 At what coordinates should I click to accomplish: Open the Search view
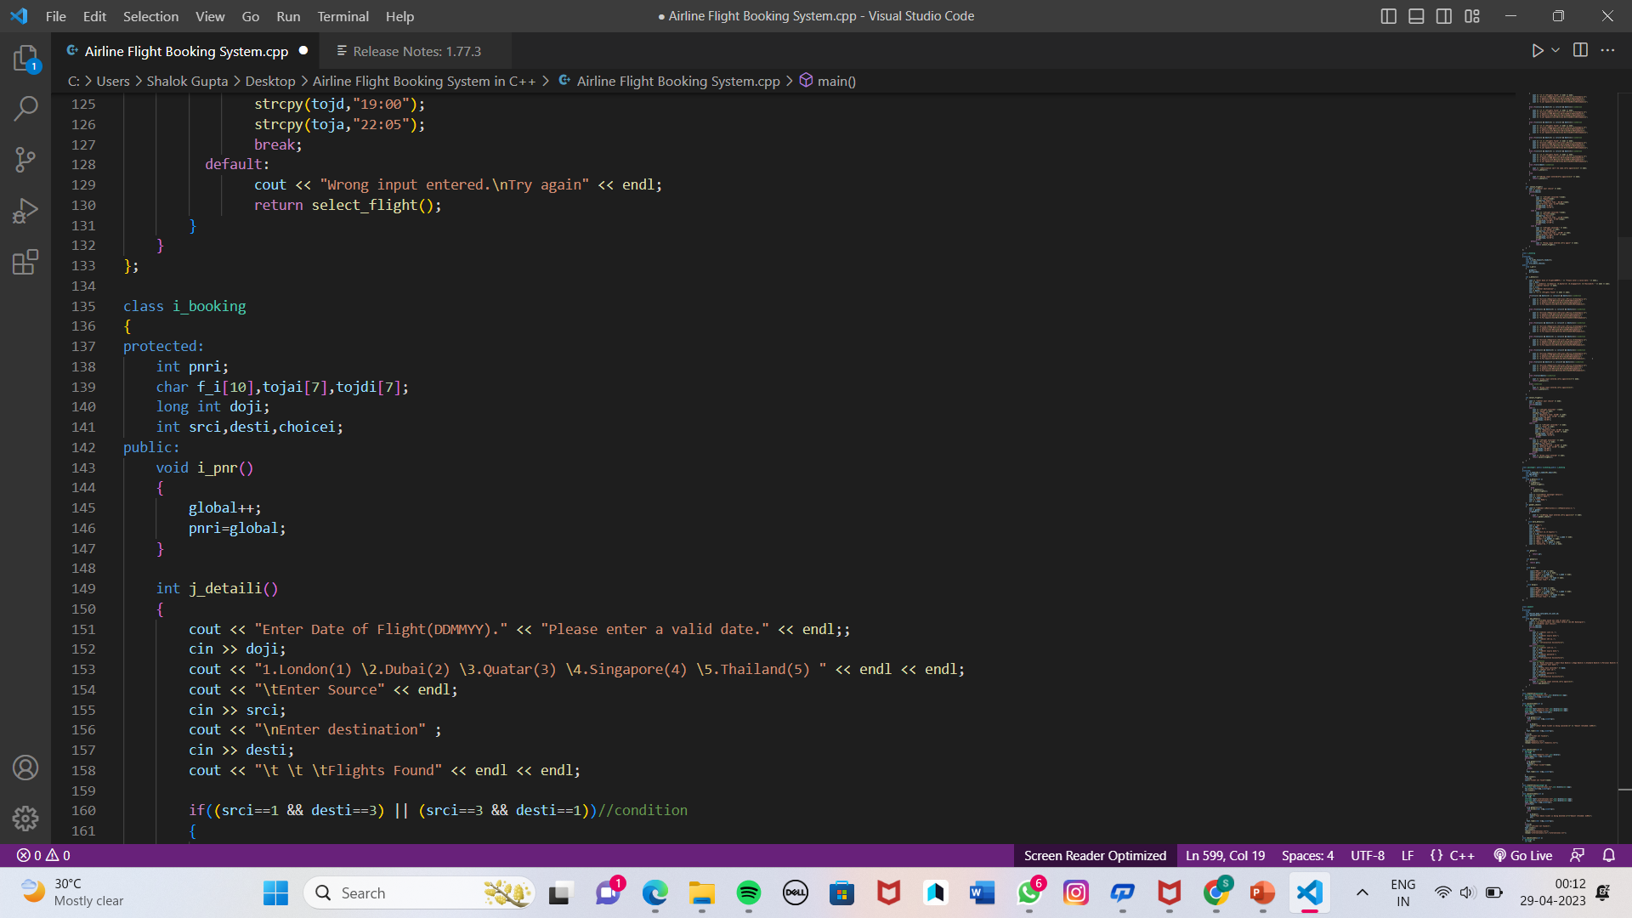pos(25,109)
